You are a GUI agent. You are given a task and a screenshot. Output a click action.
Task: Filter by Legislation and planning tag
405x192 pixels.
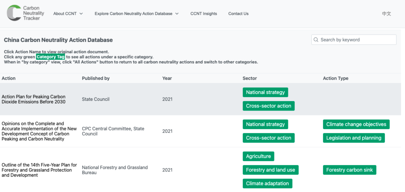pyautogui.click(x=354, y=138)
